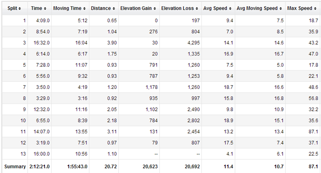
Task: Sort by Moving Time column
Action: coord(70,8)
